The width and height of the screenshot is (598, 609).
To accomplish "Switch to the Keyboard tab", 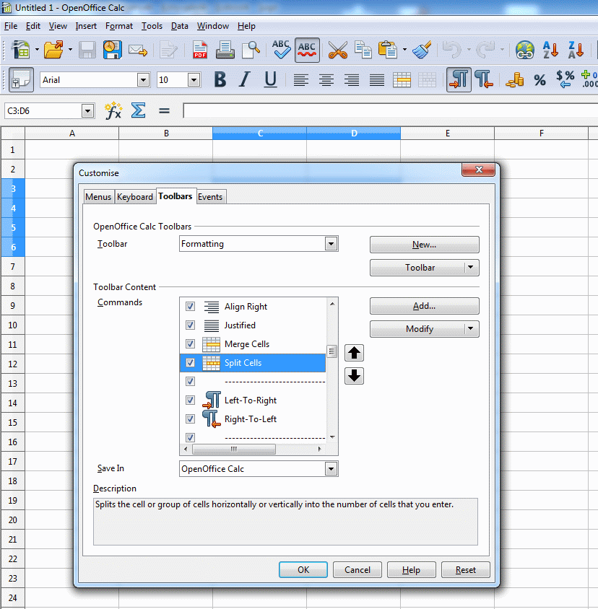I will [135, 197].
